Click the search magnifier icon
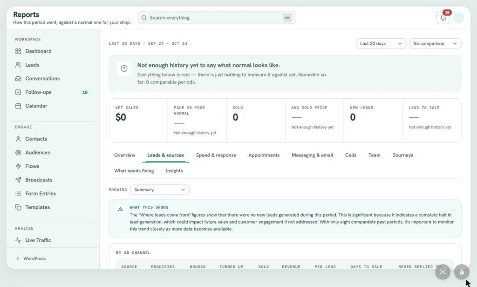Image resolution: width=477 pixels, height=287 pixels. point(144,18)
